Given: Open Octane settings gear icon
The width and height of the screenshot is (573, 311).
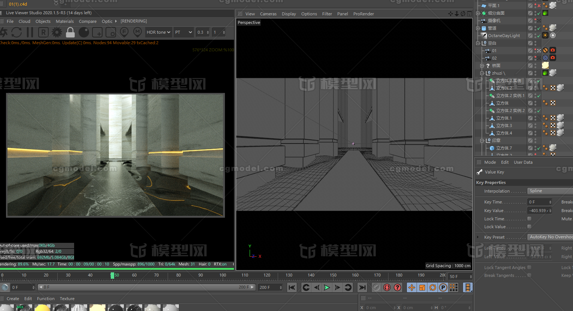Looking at the screenshot, I should (57, 32).
